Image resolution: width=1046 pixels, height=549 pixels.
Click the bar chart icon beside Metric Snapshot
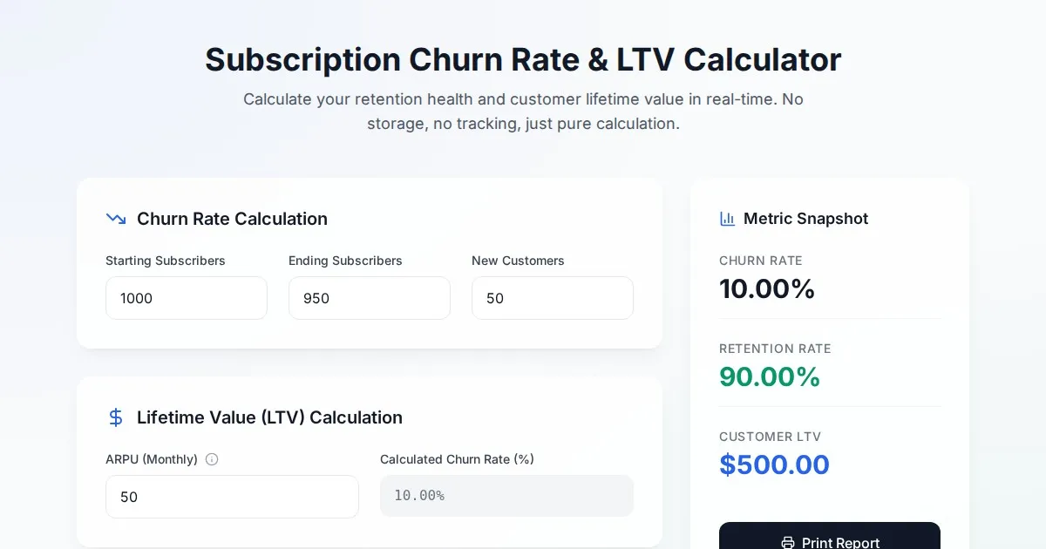tap(727, 219)
